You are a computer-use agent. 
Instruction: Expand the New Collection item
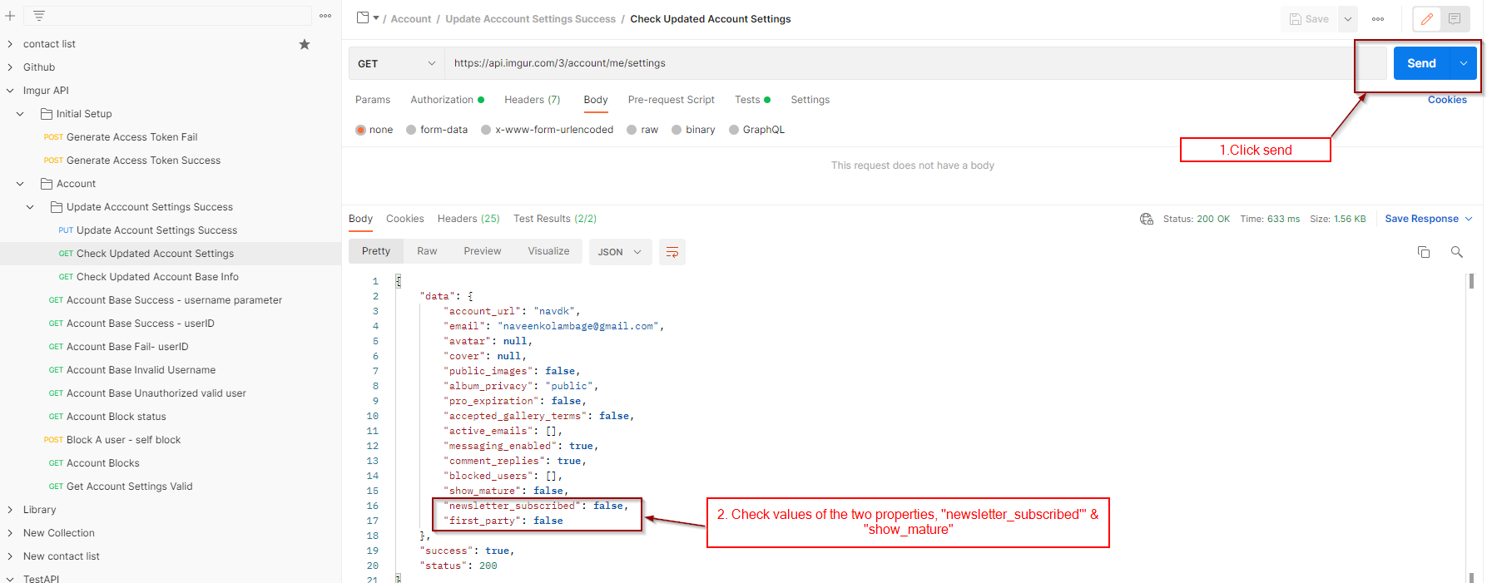pos(10,533)
